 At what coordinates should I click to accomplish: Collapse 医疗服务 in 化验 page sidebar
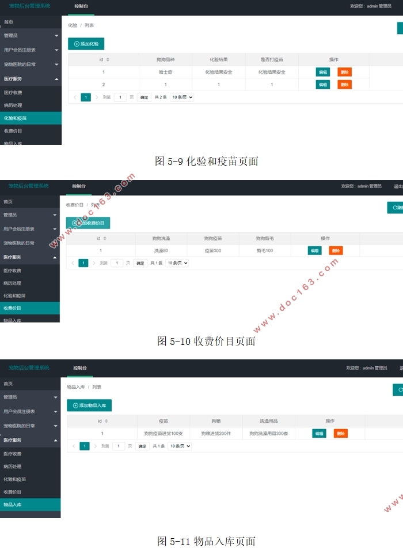click(31, 78)
